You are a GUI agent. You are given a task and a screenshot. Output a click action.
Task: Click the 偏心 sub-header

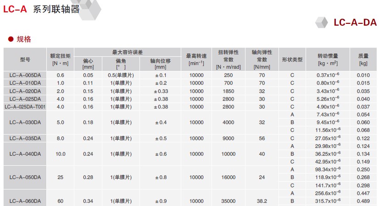pyautogui.click(x=88, y=63)
